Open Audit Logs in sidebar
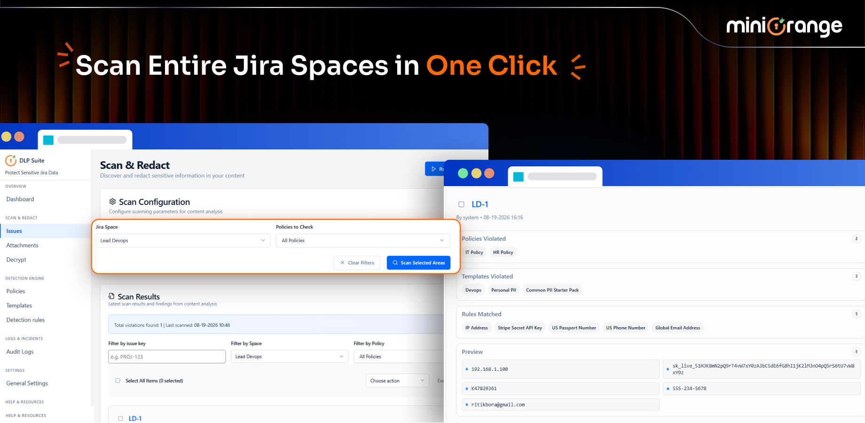The height and width of the screenshot is (423, 865). coord(20,352)
